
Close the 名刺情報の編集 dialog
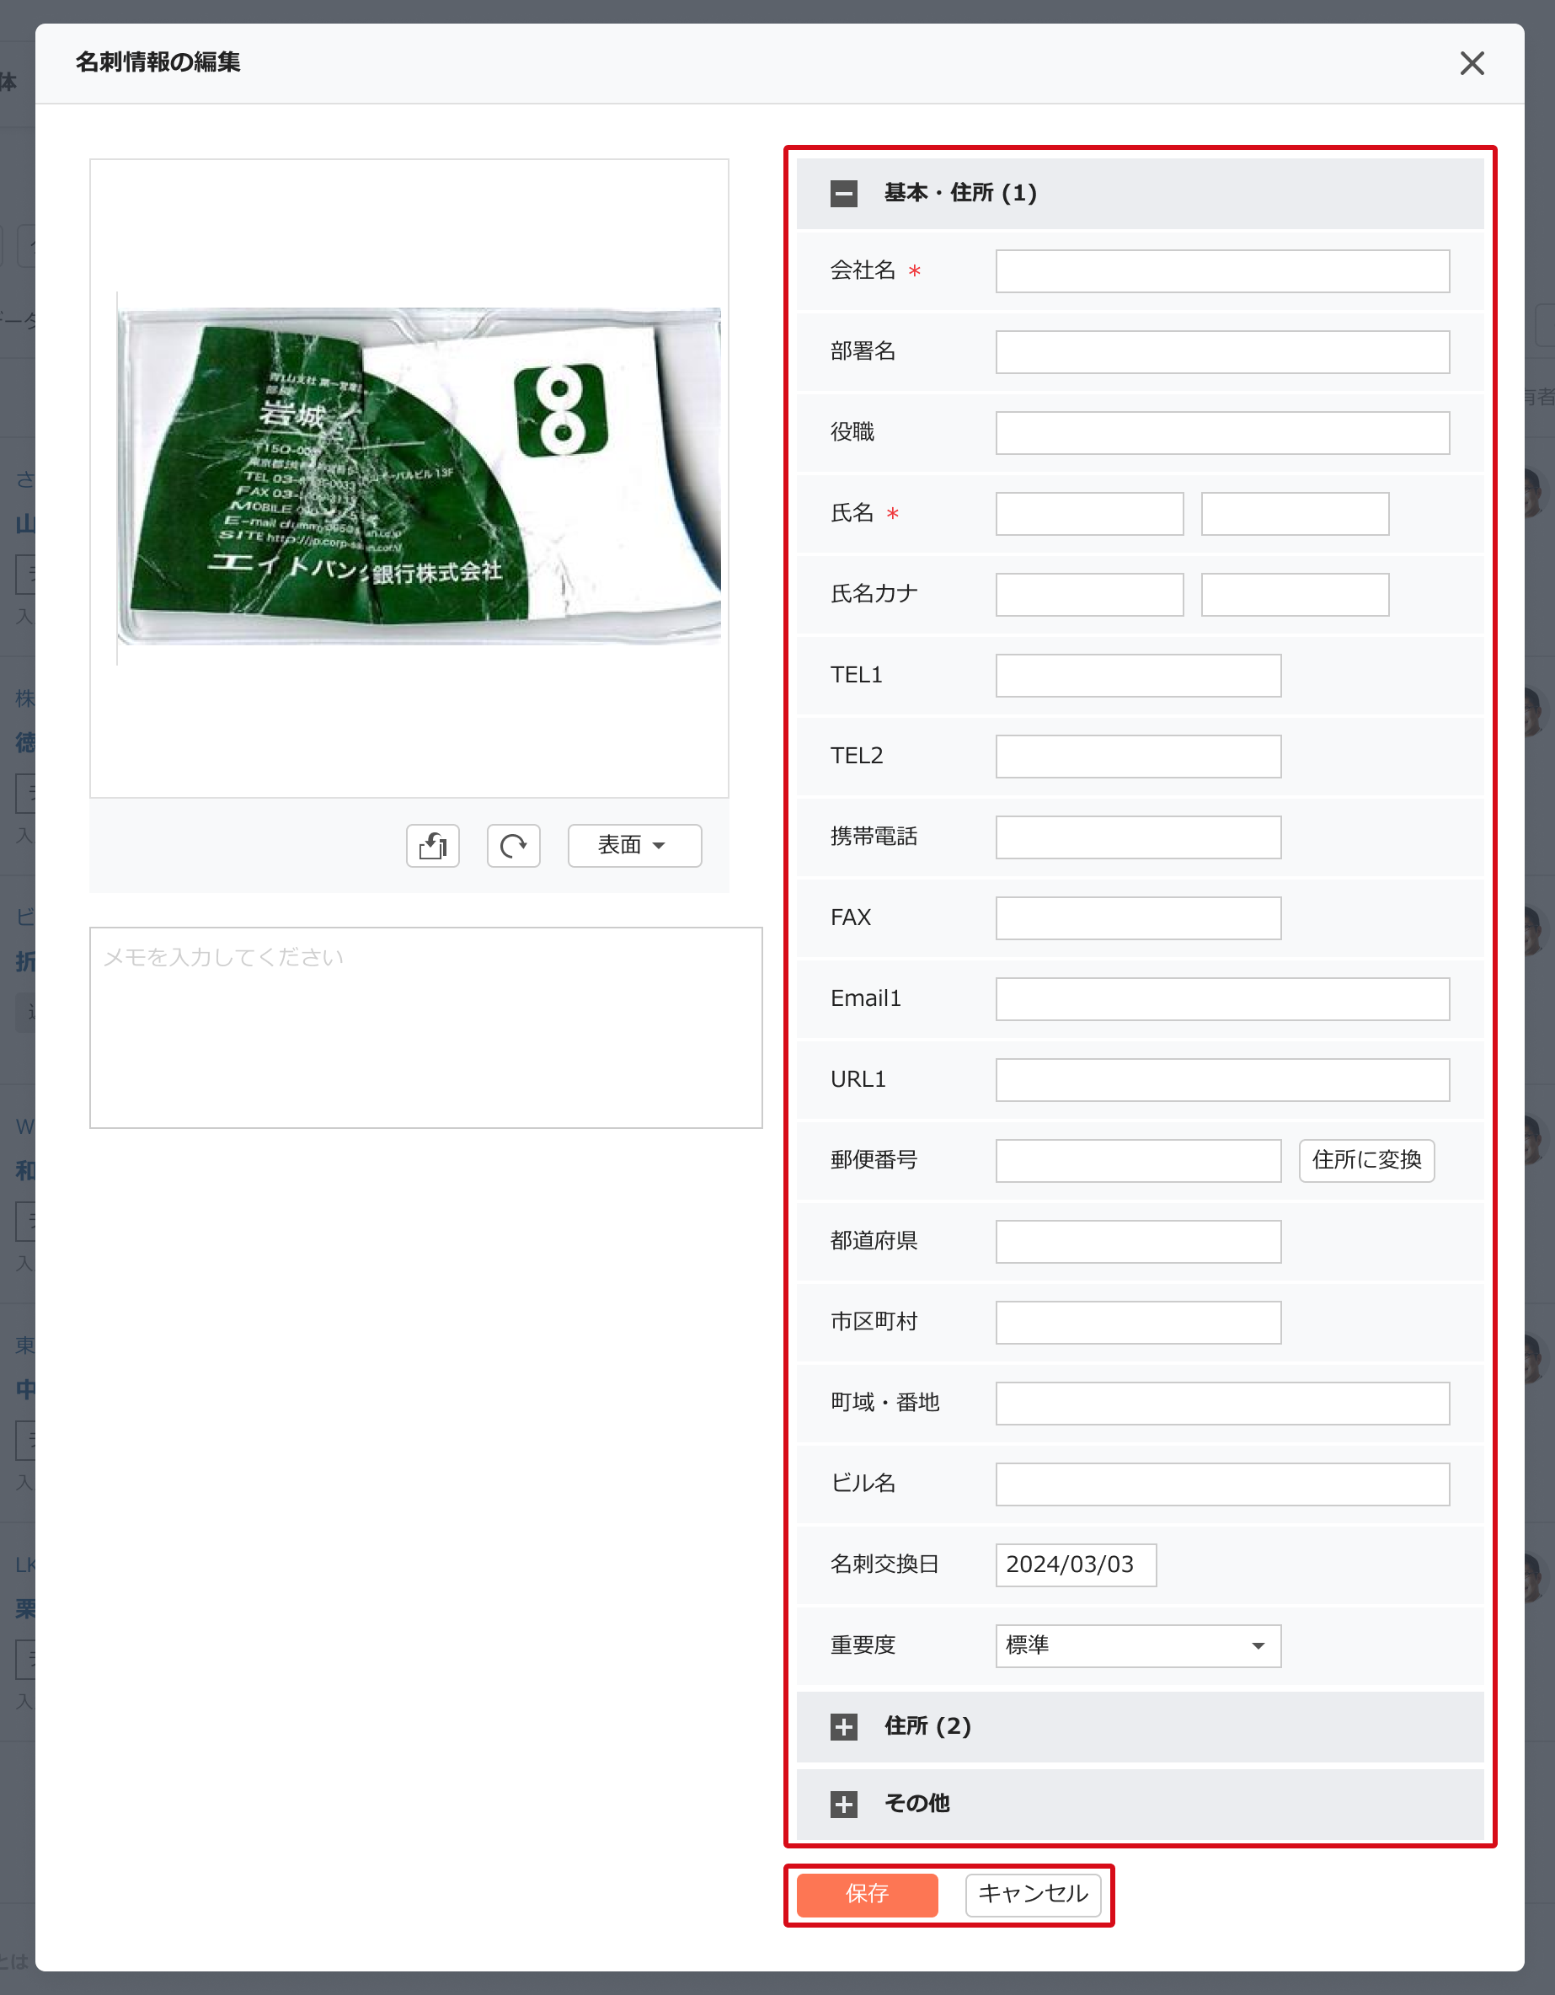1471,63
